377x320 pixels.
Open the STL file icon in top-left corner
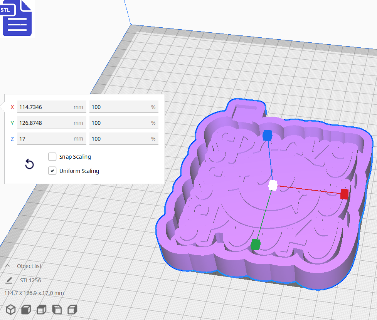(17, 18)
